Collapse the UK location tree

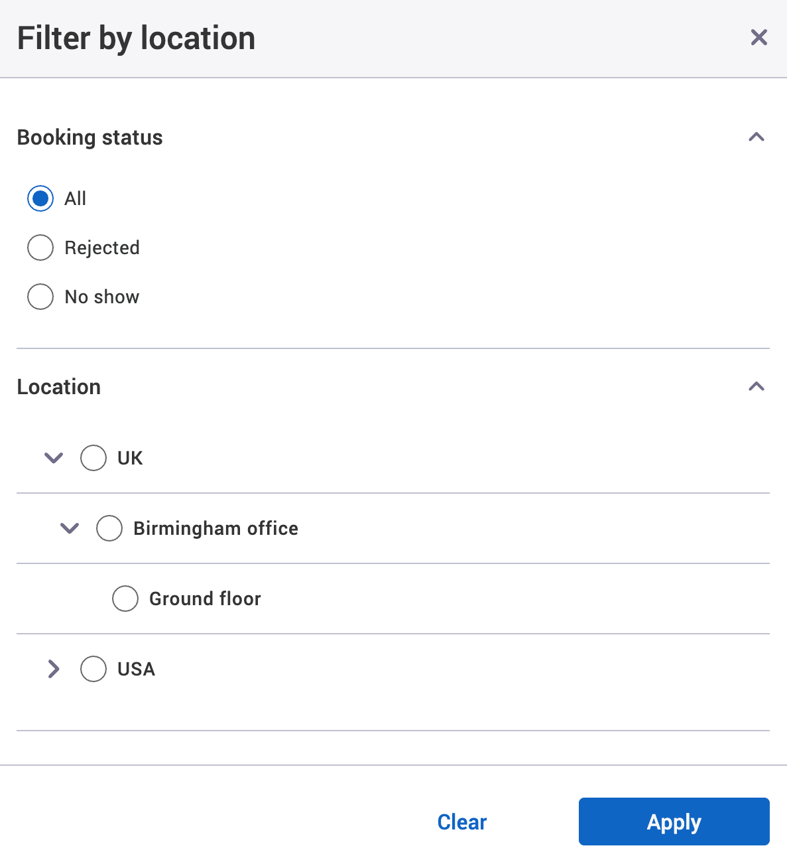click(53, 458)
